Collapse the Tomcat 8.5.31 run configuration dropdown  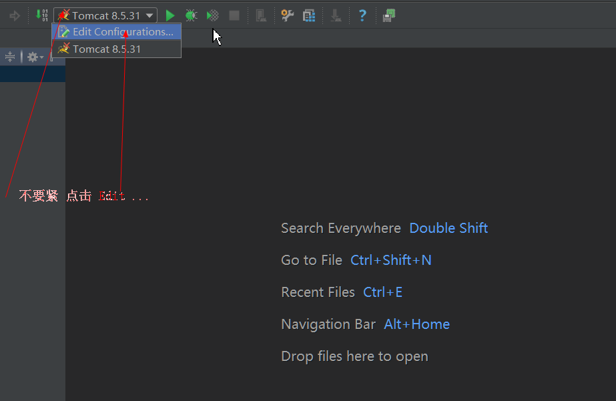(149, 15)
